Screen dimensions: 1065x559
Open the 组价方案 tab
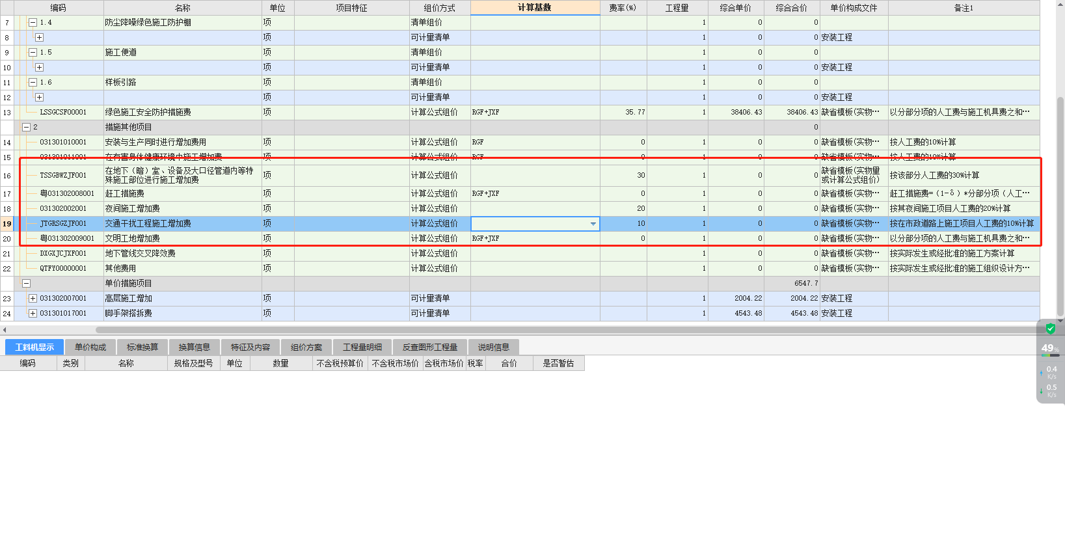click(306, 347)
